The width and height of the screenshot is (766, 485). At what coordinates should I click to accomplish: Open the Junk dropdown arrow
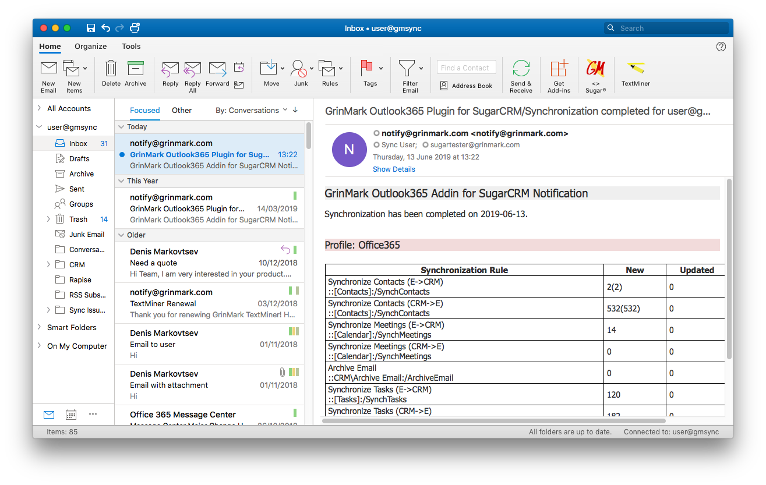coord(312,68)
